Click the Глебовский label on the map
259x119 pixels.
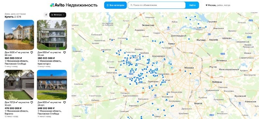pyautogui.click(x=96, y=35)
